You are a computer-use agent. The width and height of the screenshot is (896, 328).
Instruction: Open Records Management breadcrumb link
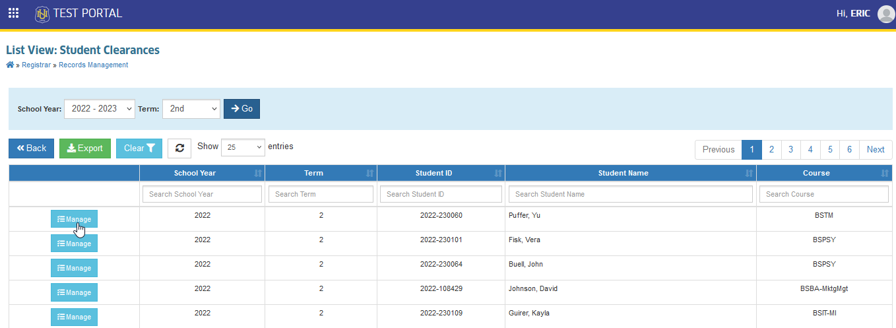(x=94, y=65)
